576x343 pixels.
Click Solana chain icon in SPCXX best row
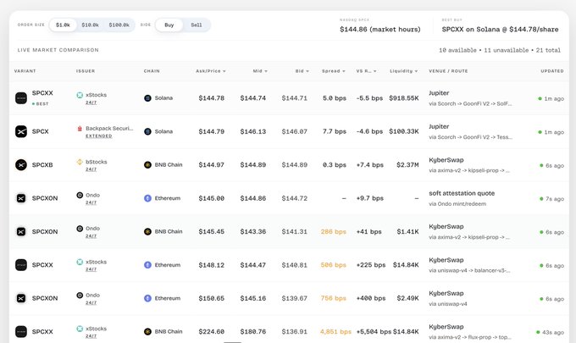pyautogui.click(x=147, y=98)
